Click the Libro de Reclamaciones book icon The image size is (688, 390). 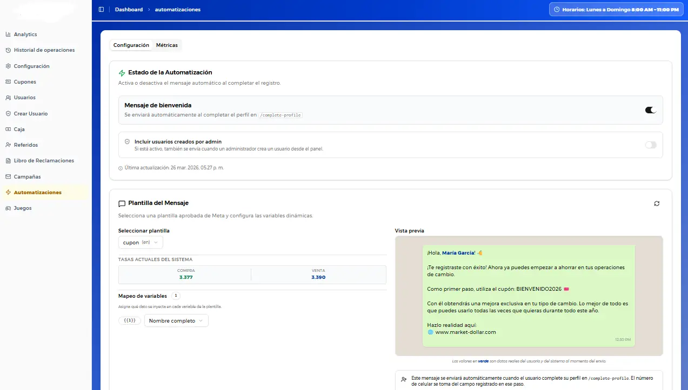click(x=8, y=161)
